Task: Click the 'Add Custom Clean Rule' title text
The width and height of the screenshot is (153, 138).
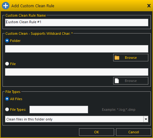Action: (x=33, y=6)
